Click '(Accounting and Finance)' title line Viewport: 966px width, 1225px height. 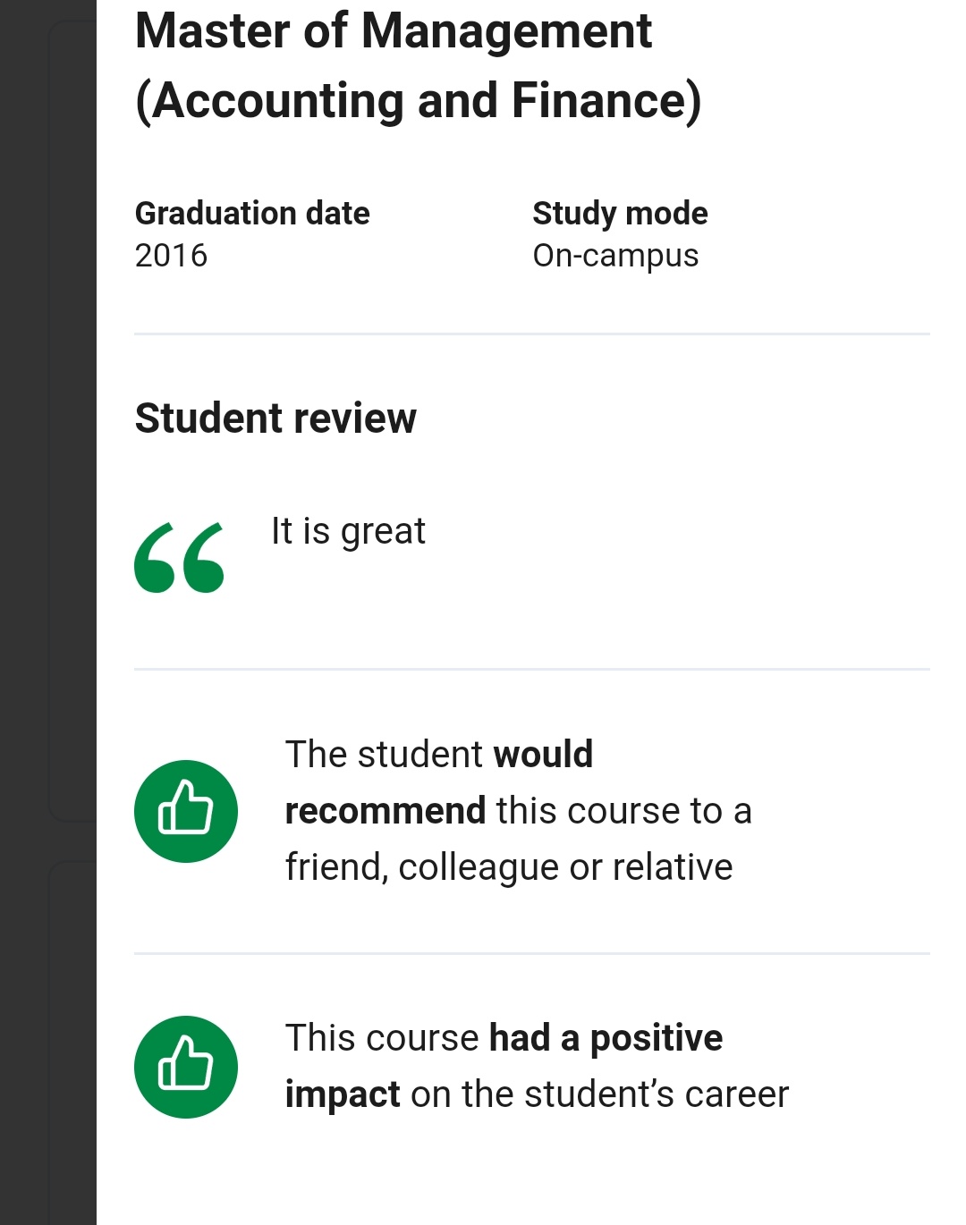(418, 100)
